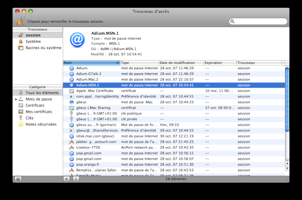Click the certificate icon of gbeuc (.Mac Sharing
The image size is (302, 200).
[x=71, y=108]
